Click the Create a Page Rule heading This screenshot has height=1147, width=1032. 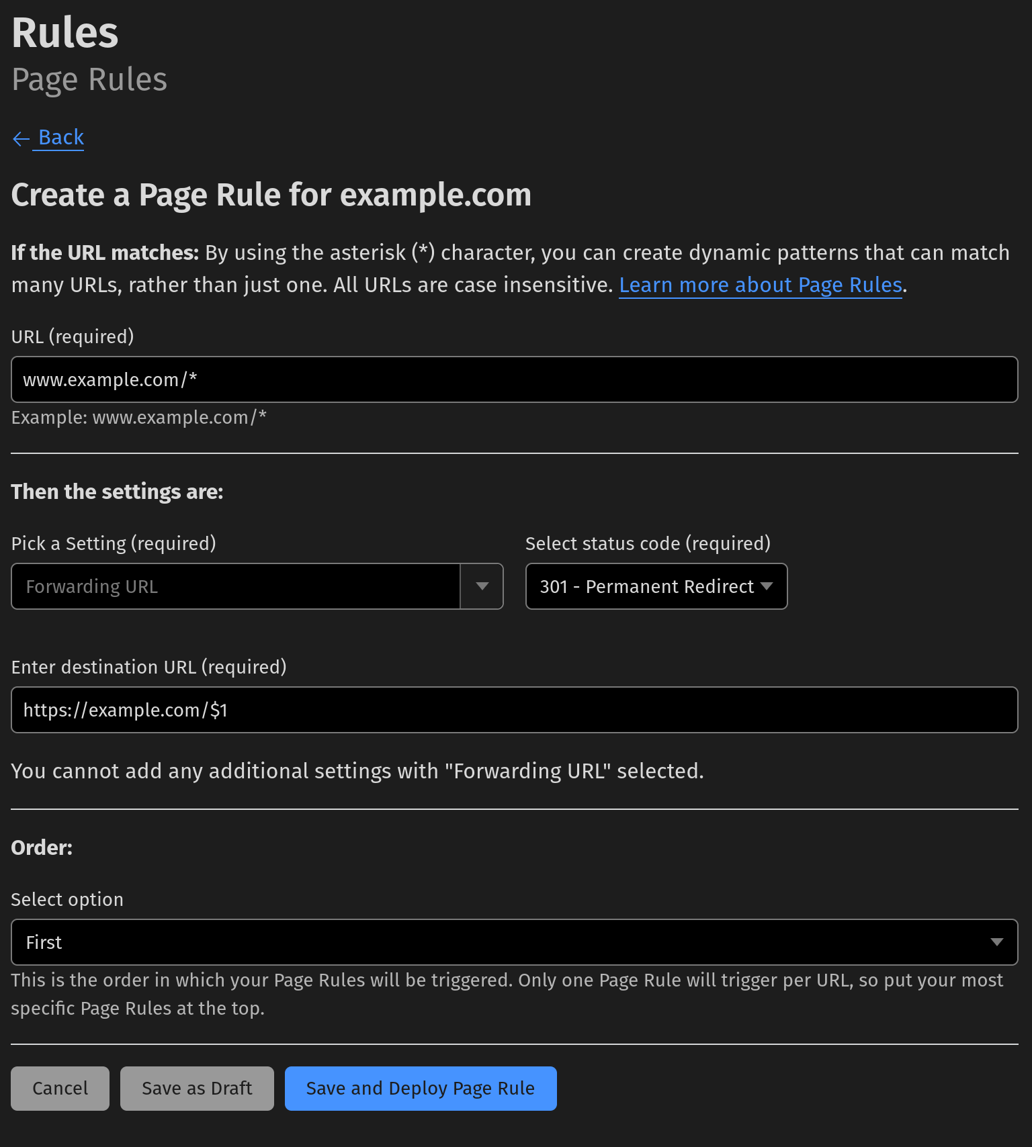(271, 195)
